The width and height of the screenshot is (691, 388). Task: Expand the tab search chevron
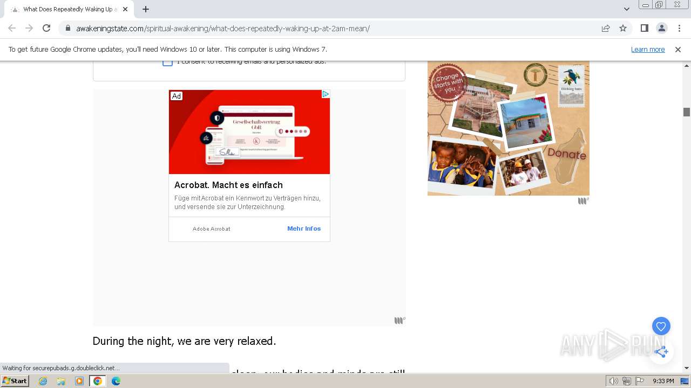pyautogui.click(x=627, y=9)
